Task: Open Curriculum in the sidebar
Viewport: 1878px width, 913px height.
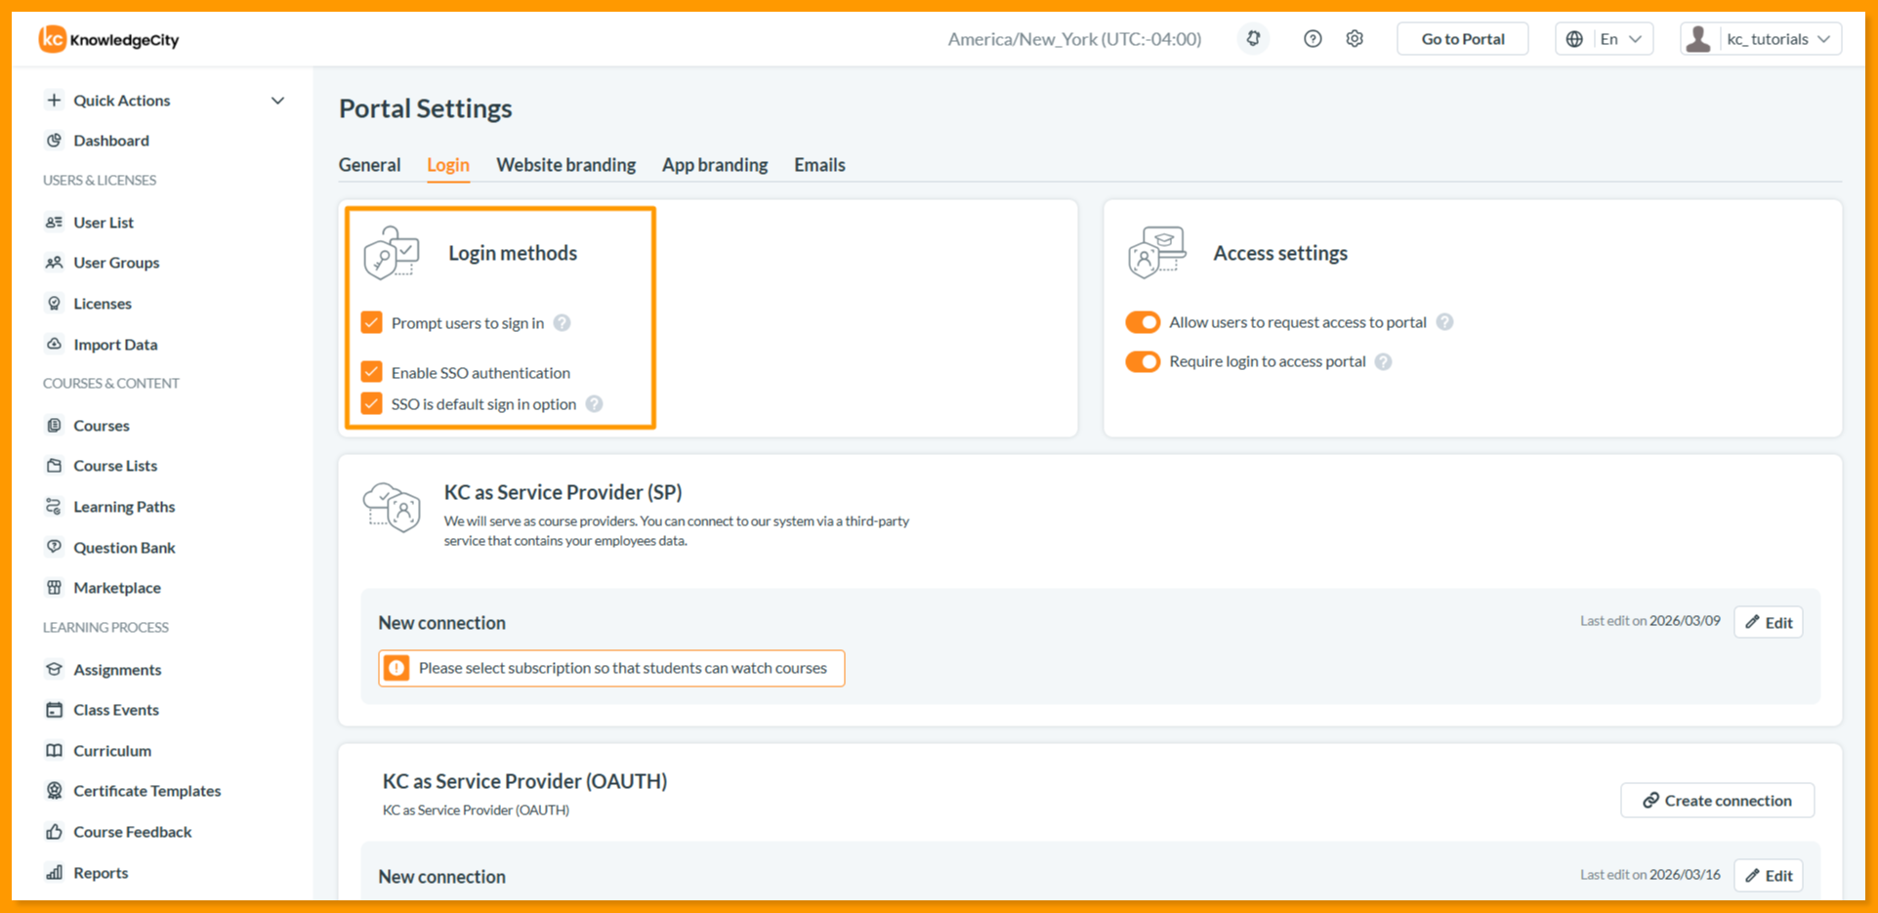Action: point(112,751)
